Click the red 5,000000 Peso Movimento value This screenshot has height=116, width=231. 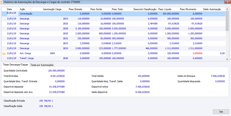(197, 53)
